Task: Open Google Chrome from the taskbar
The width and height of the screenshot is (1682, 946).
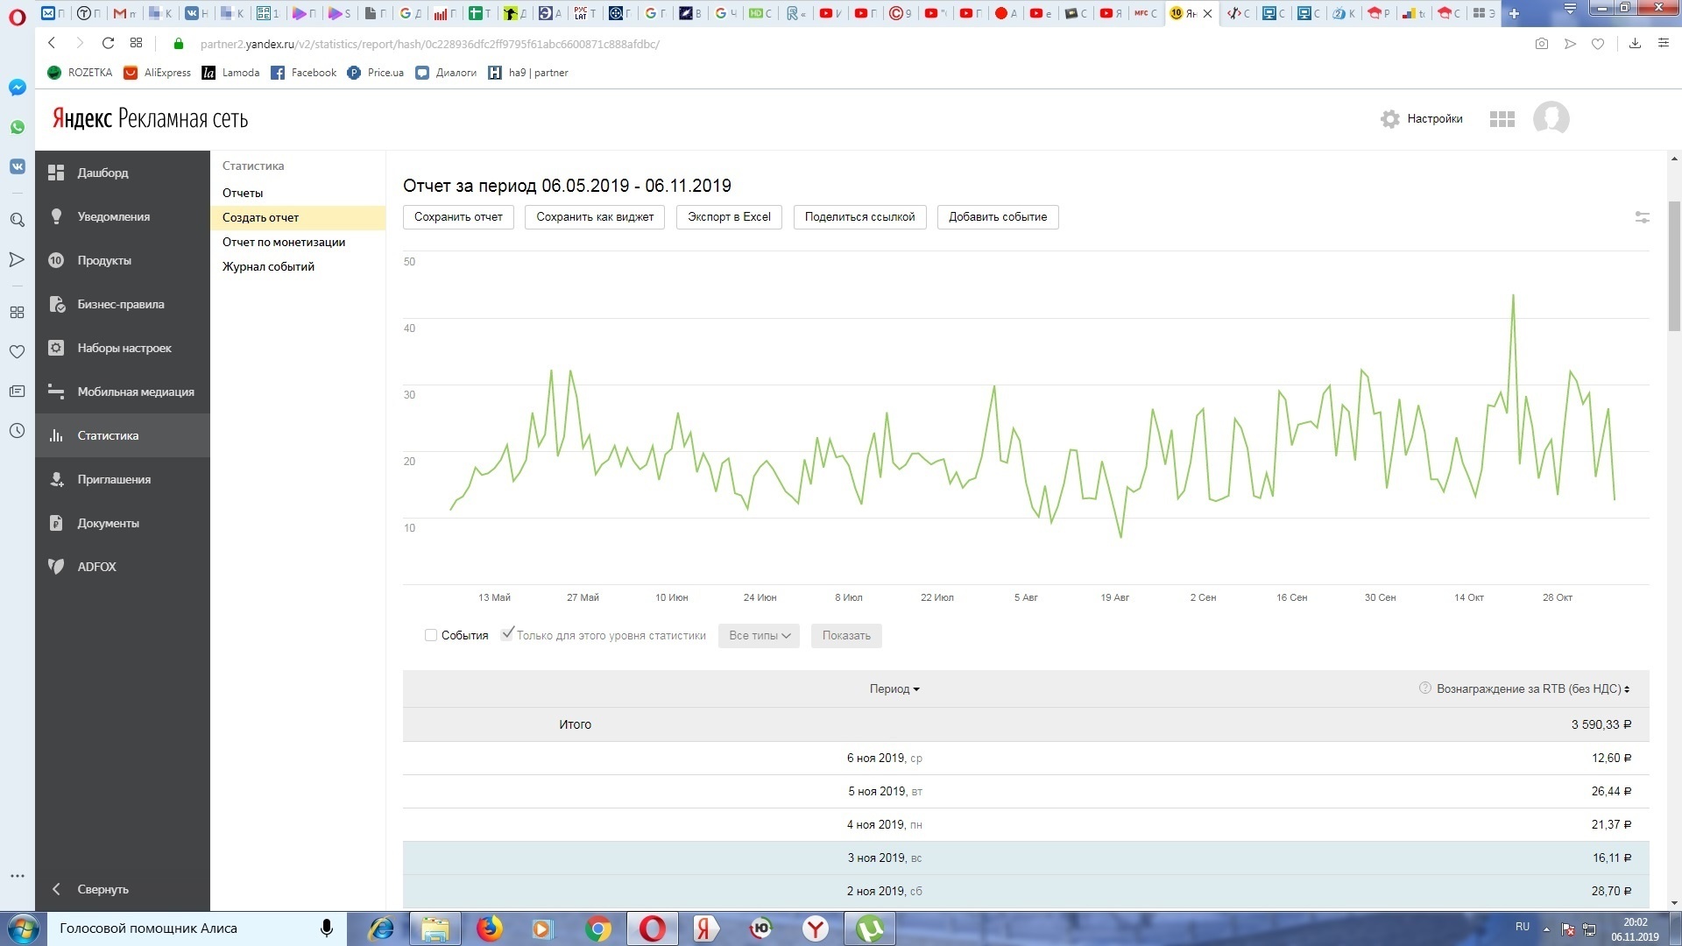Action: point(598,928)
